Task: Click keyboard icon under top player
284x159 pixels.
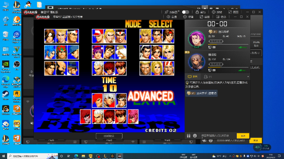Action: pos(214,47)
